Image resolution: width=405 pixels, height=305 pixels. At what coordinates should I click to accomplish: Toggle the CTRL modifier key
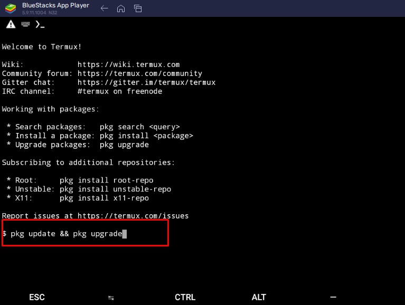(185, 297)
